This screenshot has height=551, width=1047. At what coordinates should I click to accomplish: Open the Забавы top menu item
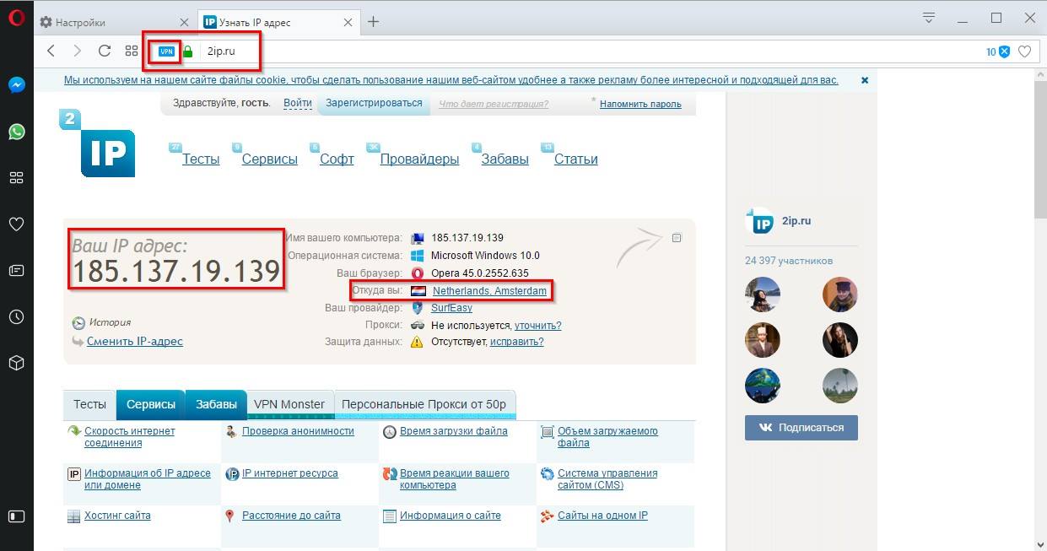(x=505, y=159)
